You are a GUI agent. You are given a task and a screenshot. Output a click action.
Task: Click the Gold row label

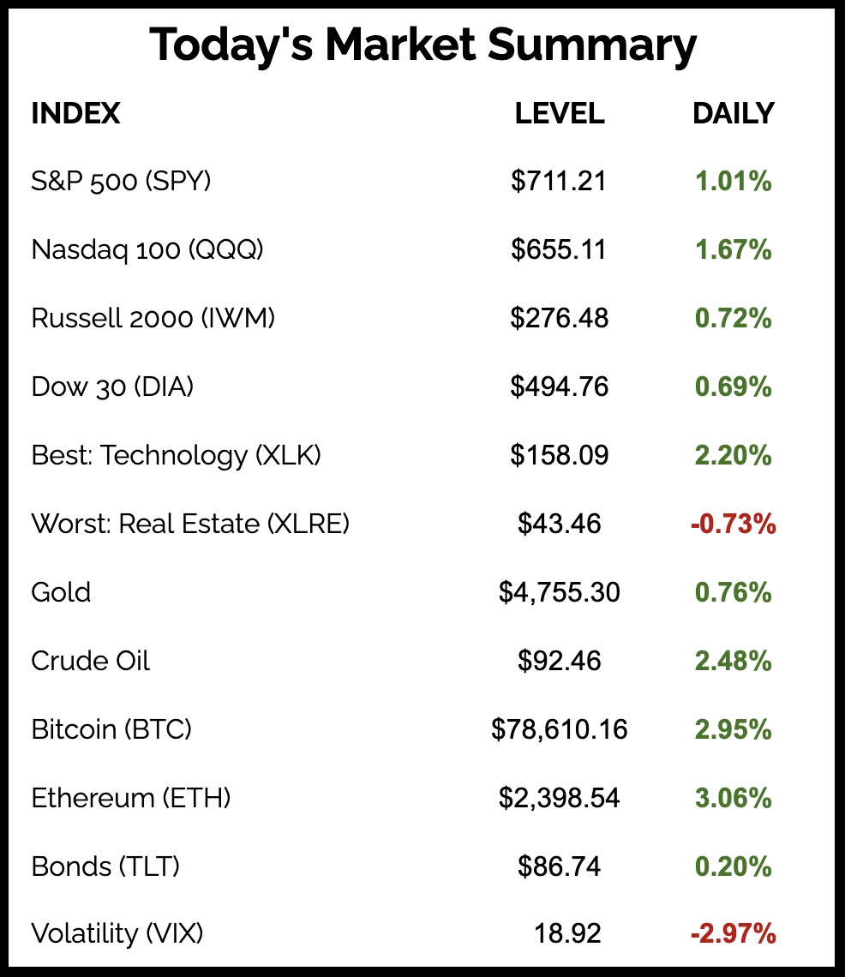(x=61, y=592)
